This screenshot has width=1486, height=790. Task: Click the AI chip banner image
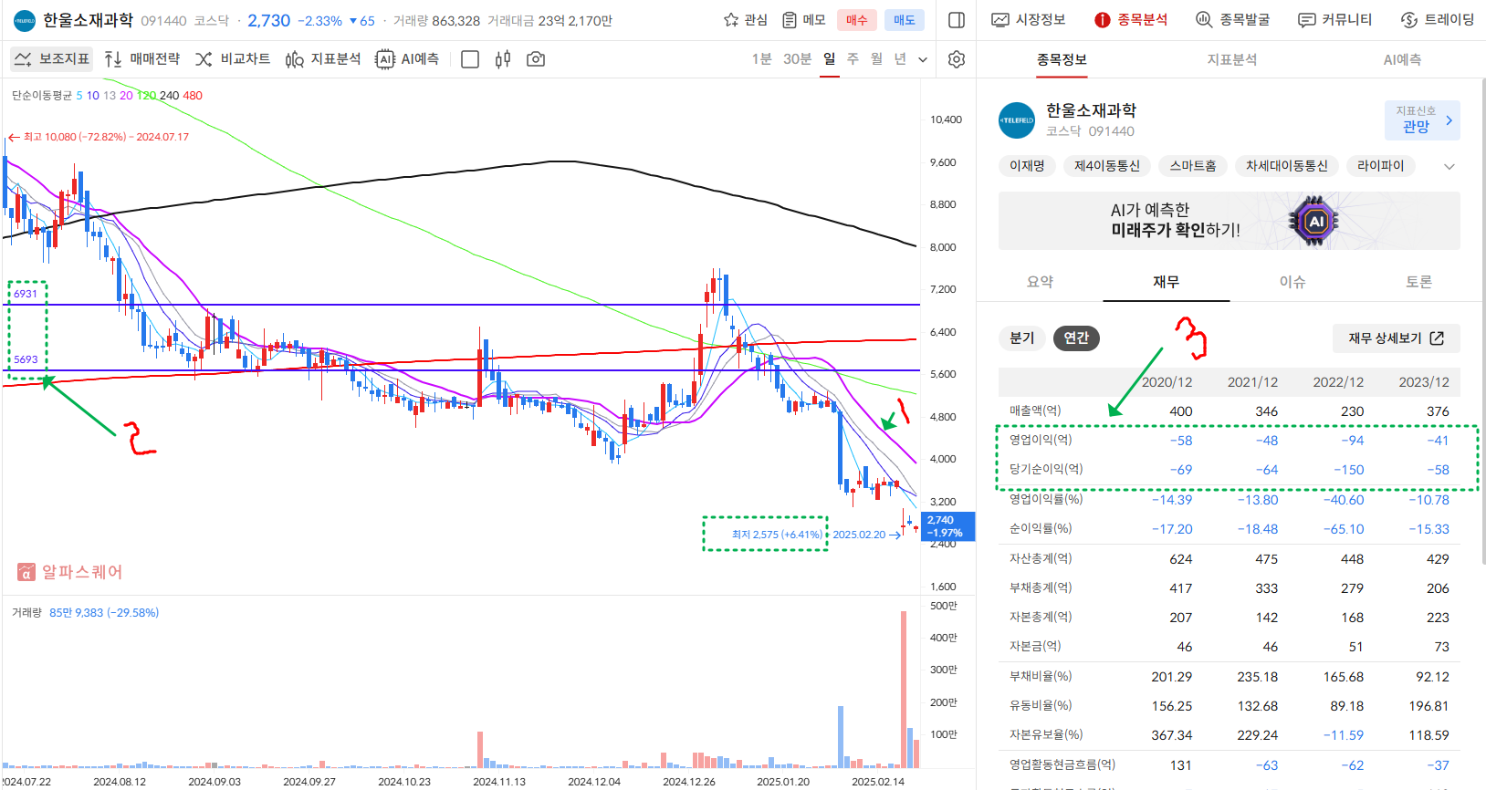point(1314,221)
